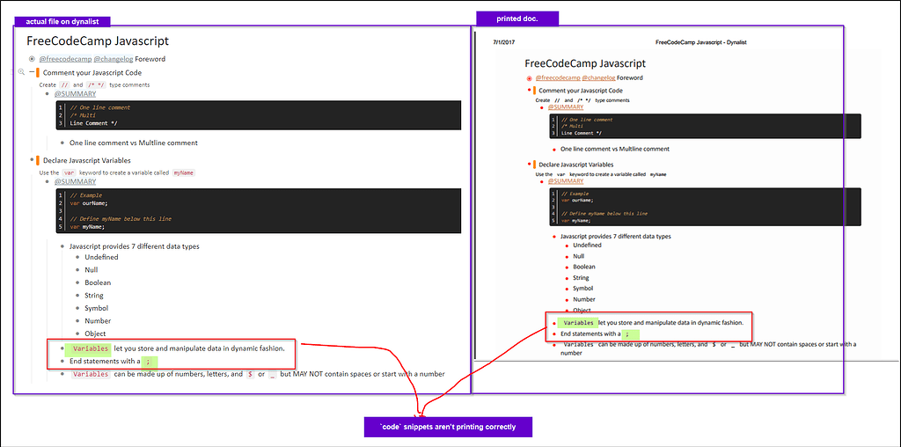Click highlighted 'Variables' code in 'let you store' line, Dynalist
The height and width of the screenshot is (447, 901).
pos(90,348)
